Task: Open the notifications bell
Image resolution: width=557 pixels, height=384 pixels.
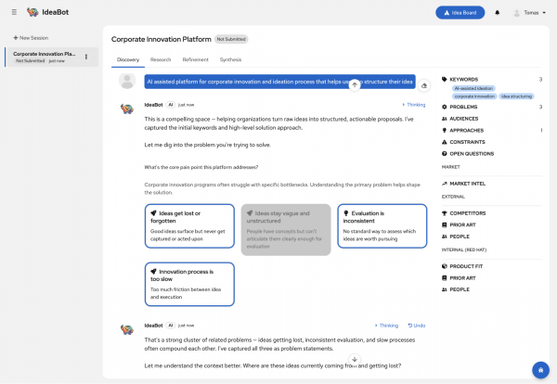Action: [x=498, y=13]
